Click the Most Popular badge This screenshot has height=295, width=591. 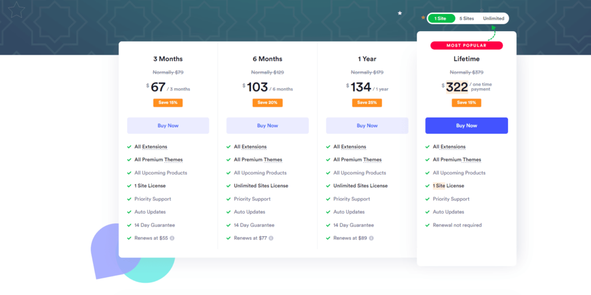(466, 45)
